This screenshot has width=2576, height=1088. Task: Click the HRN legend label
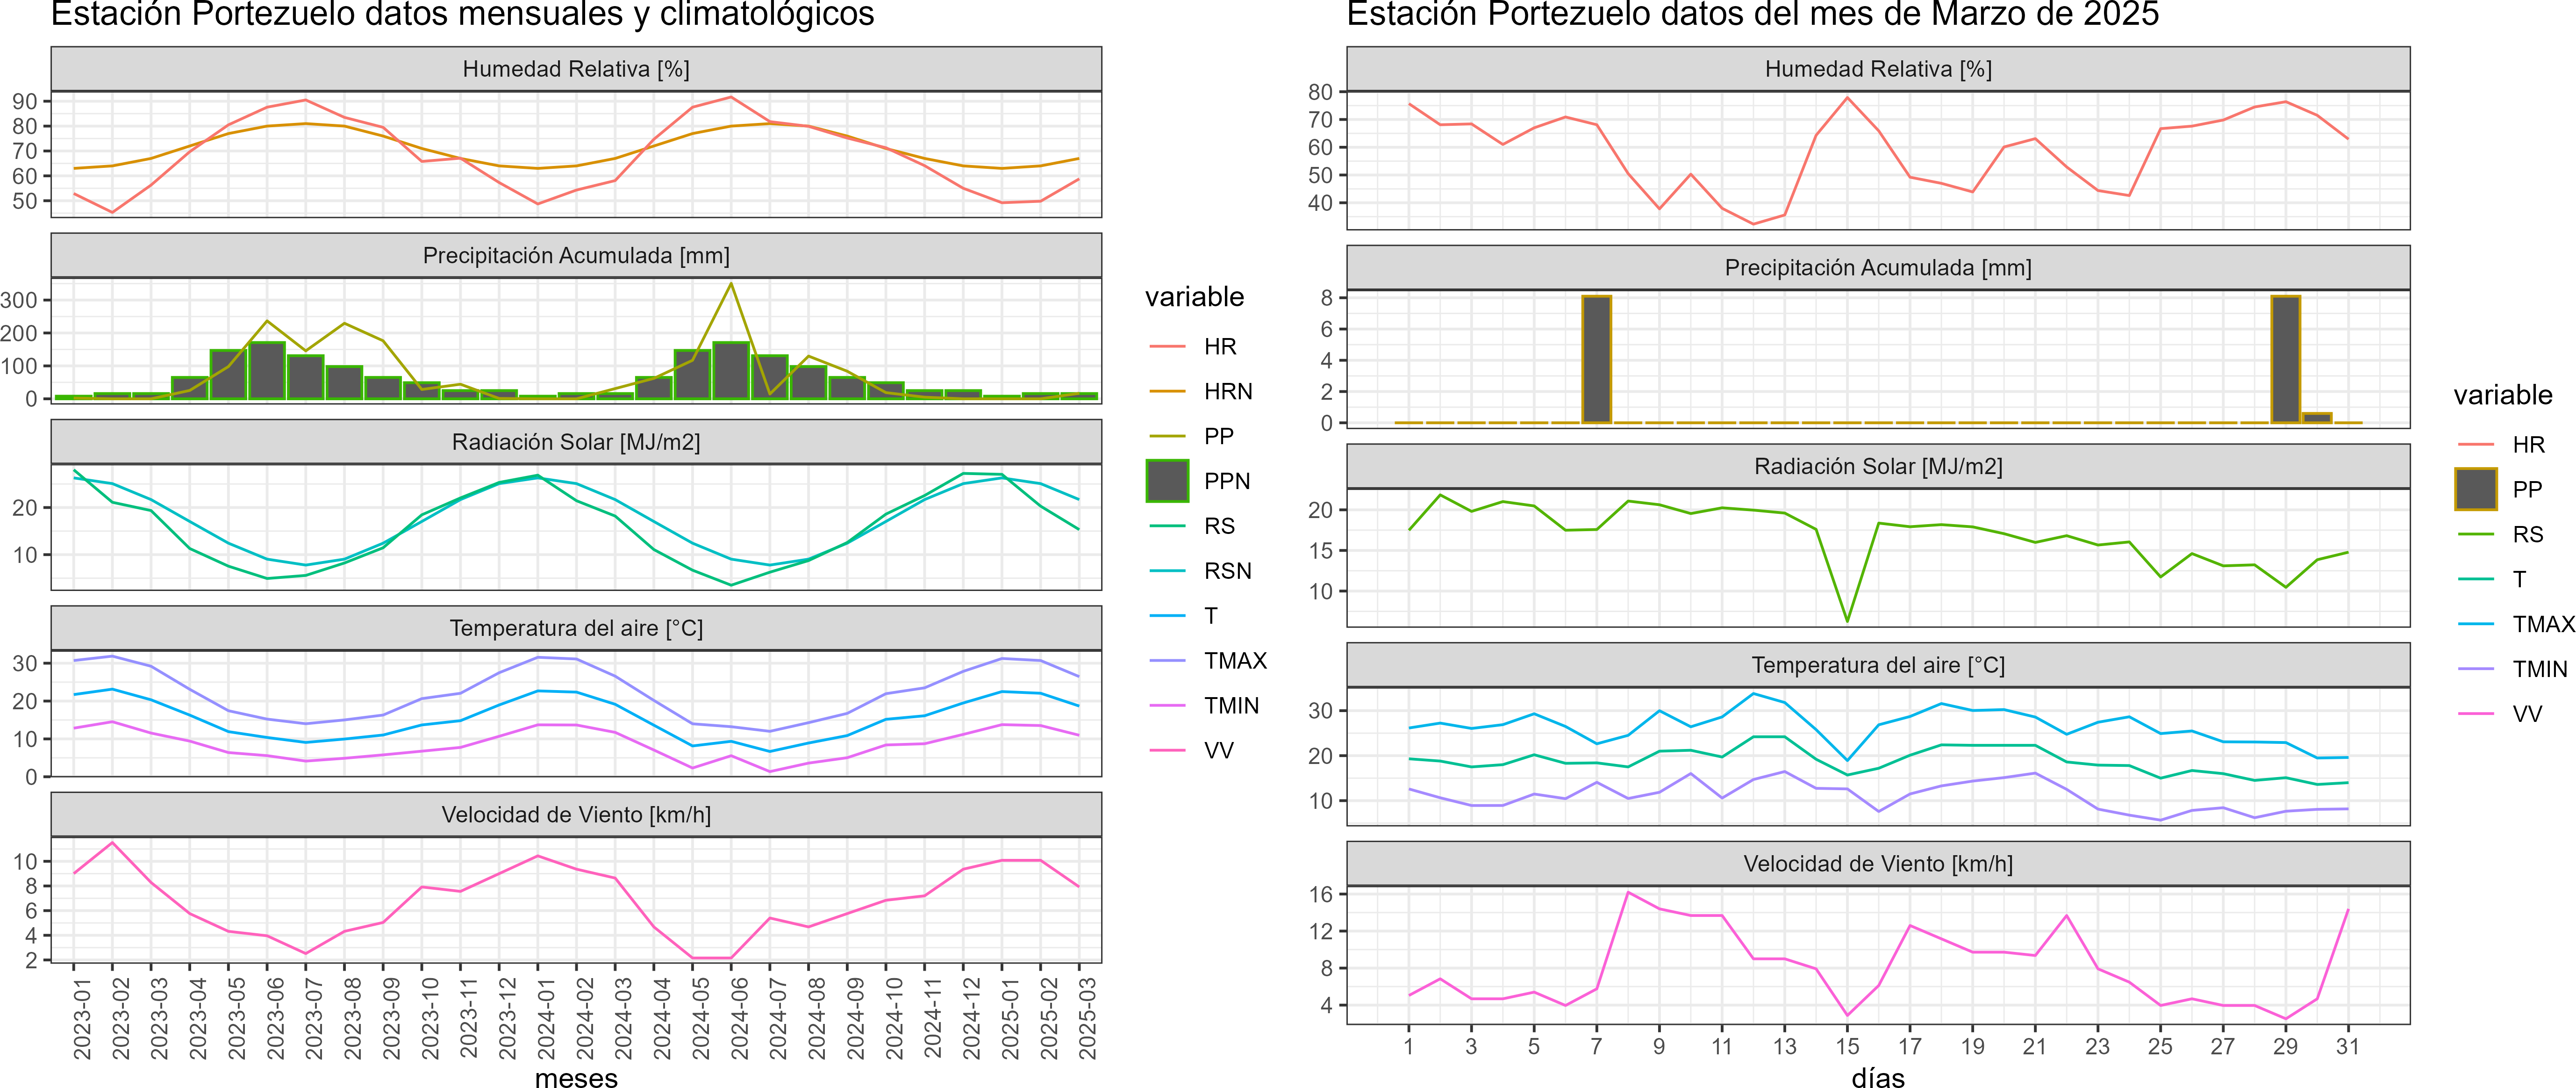point(1228,391)
